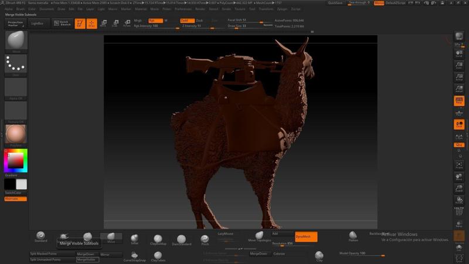The width and height of the screenshot is (469, 264).
Task: Select the Move brush icon
Action: click(x=111, y=238)
